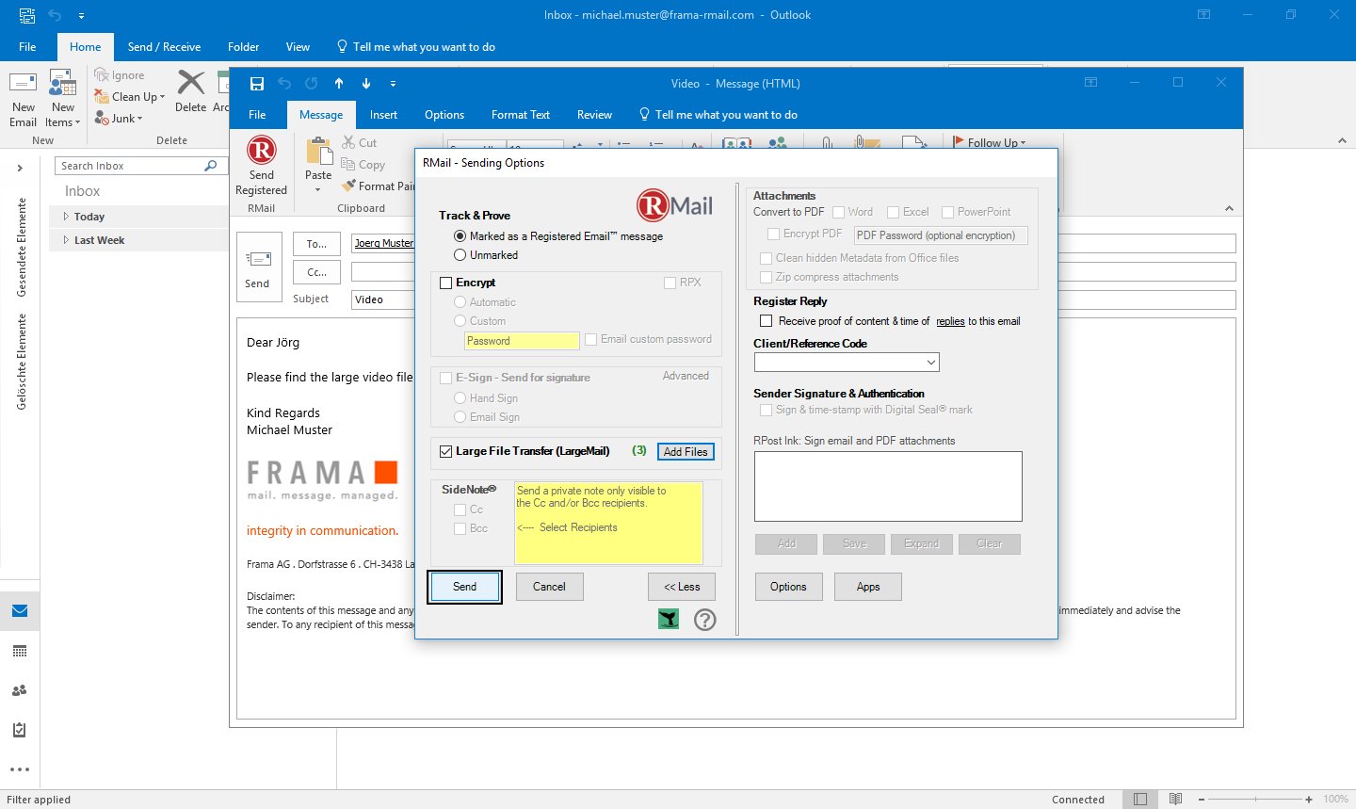This screenshot has width=1356, height=809.
Task: Open the RMail help question mark
Action: coord(705,619)
